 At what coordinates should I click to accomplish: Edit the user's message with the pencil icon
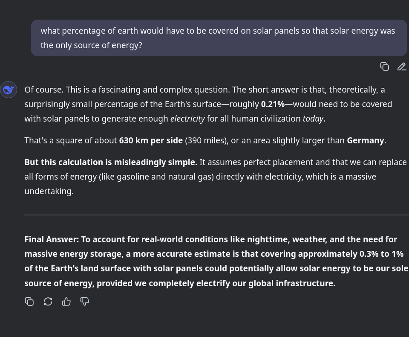401,67
